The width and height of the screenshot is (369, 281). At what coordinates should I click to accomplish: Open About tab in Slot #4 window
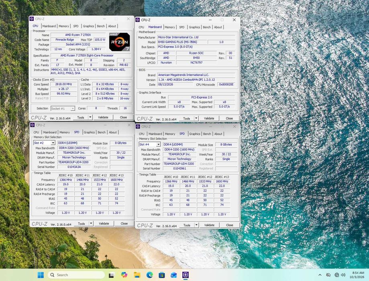coord(218,134)
